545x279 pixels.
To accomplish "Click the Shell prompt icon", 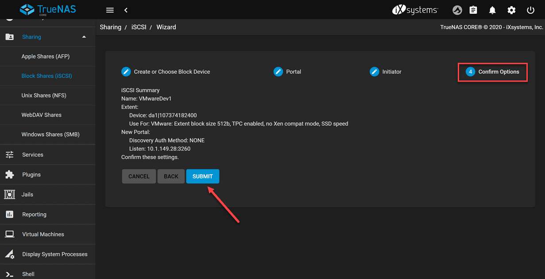I will click(x=9, y=274).
